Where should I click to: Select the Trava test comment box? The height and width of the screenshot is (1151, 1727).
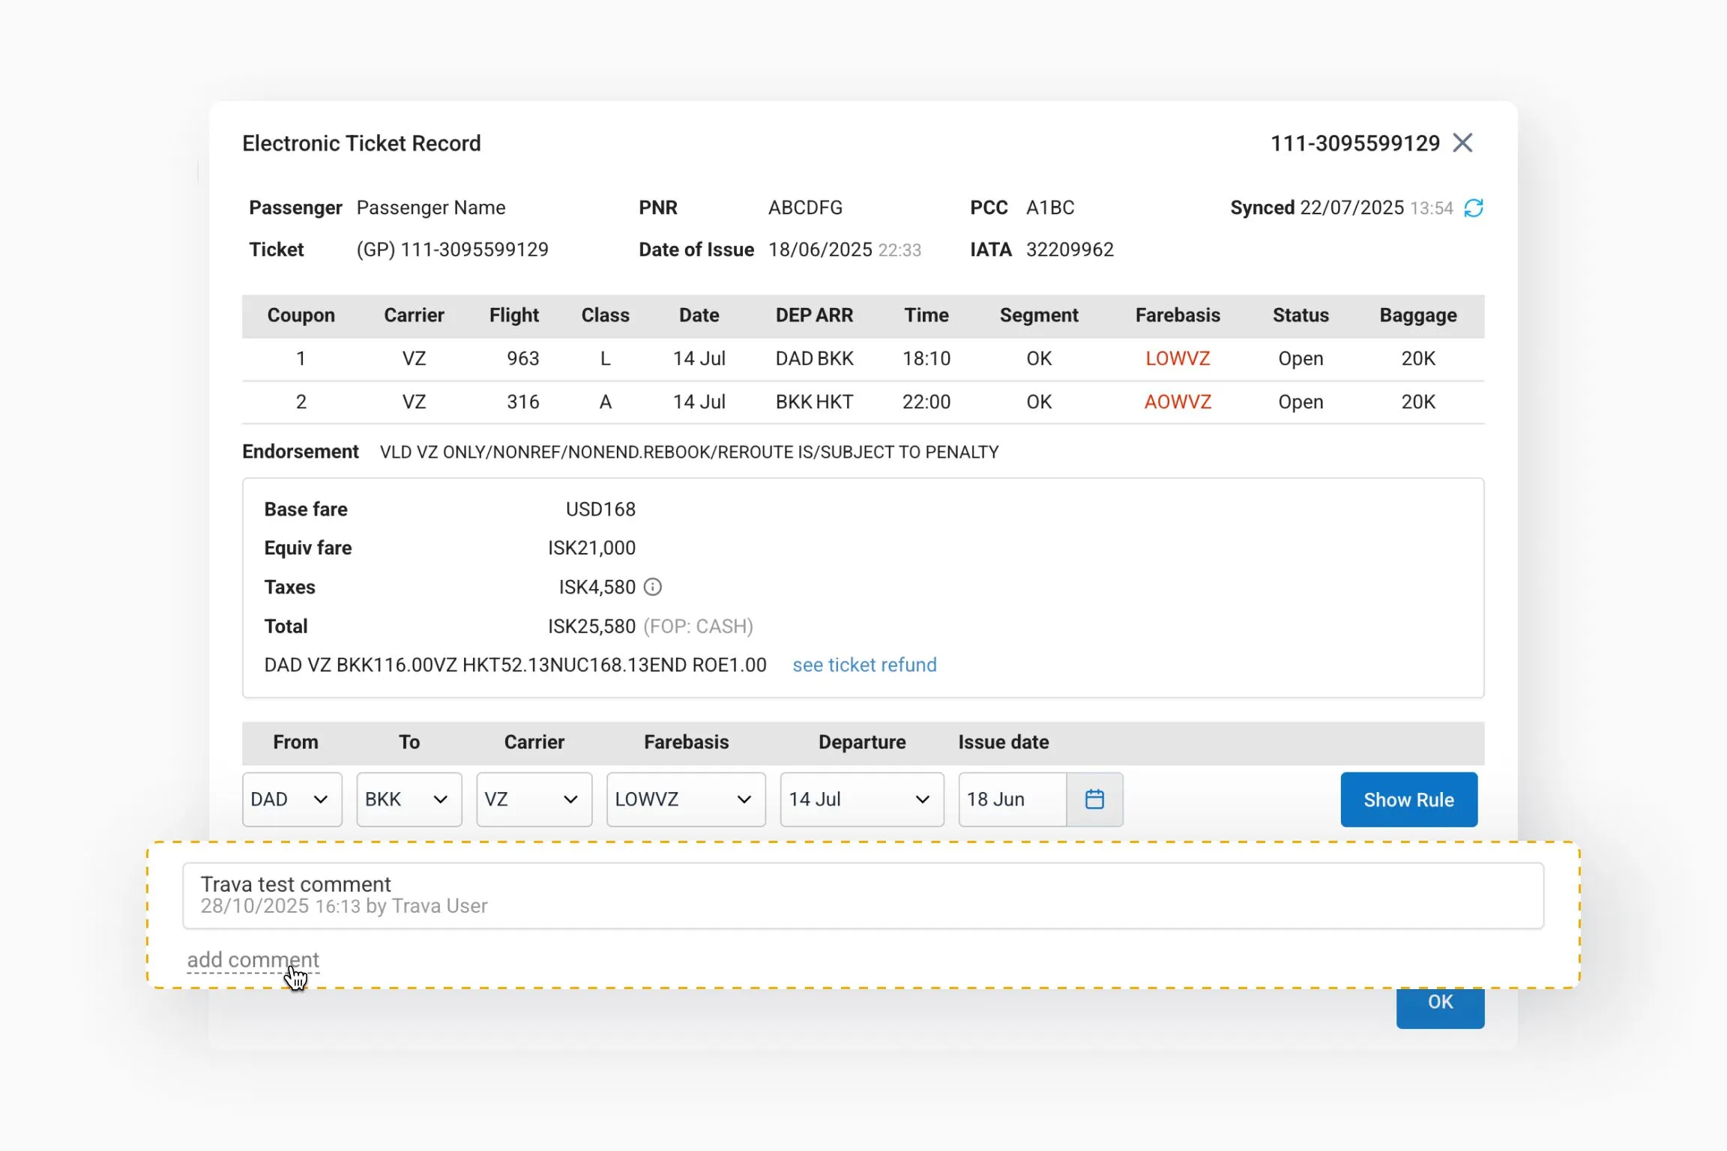pyautogui.click(x=862, y=895)
